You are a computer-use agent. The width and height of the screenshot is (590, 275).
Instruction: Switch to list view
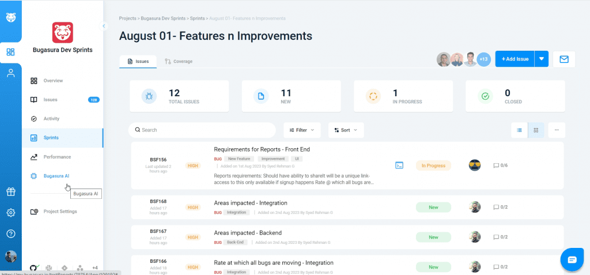pyautogui.click(x=519, y=130)
